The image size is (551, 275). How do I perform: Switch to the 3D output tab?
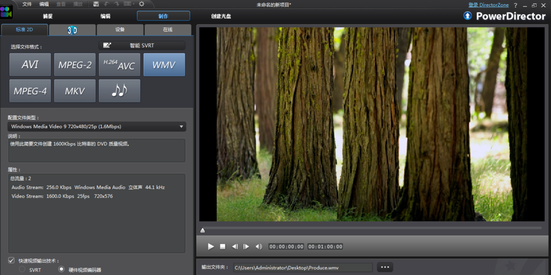point(72,30)
